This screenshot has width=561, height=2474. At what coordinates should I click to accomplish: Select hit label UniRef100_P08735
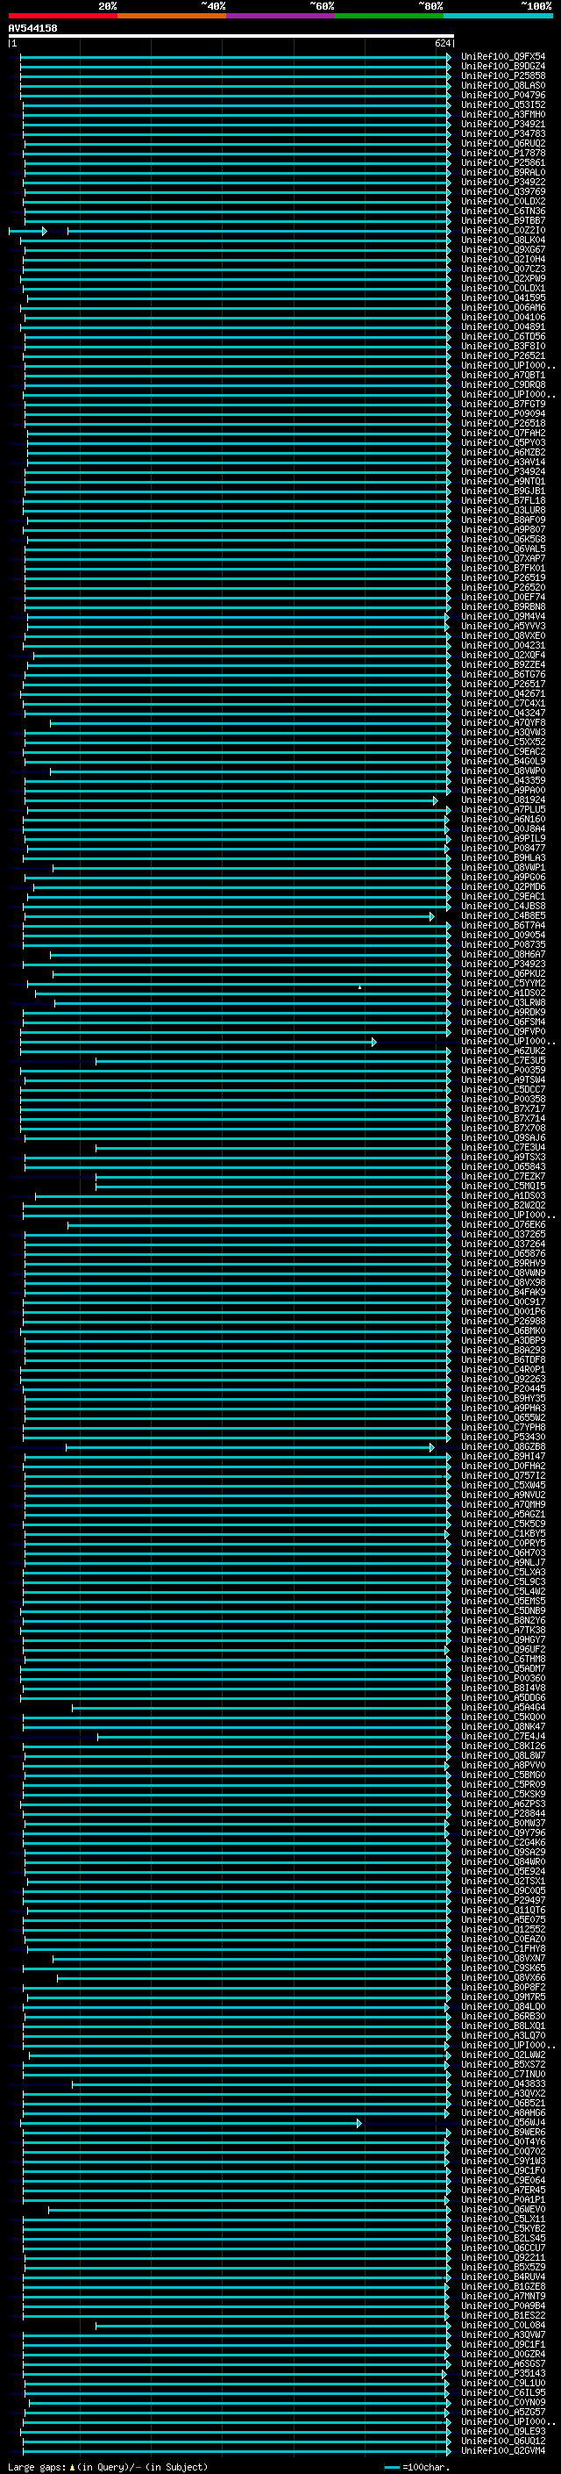(502, 945)
